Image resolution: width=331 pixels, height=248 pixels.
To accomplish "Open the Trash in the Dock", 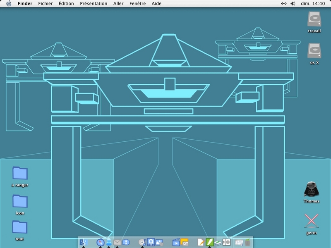I will coord(247,242).
